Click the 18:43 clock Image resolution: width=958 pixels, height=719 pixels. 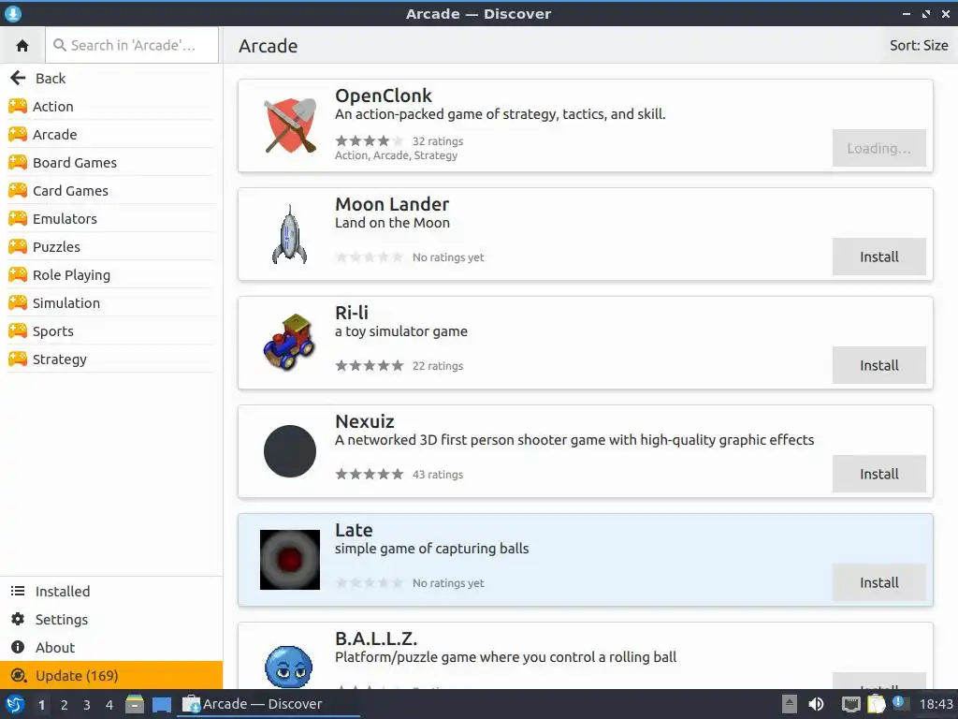pyautogui.click(x=936, y=704)
